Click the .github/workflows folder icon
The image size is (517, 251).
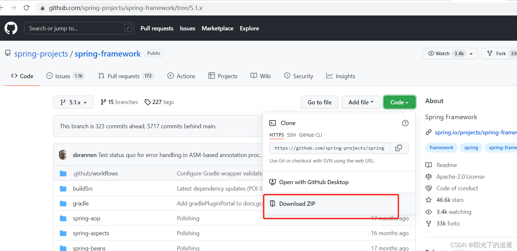pos(63,173)
